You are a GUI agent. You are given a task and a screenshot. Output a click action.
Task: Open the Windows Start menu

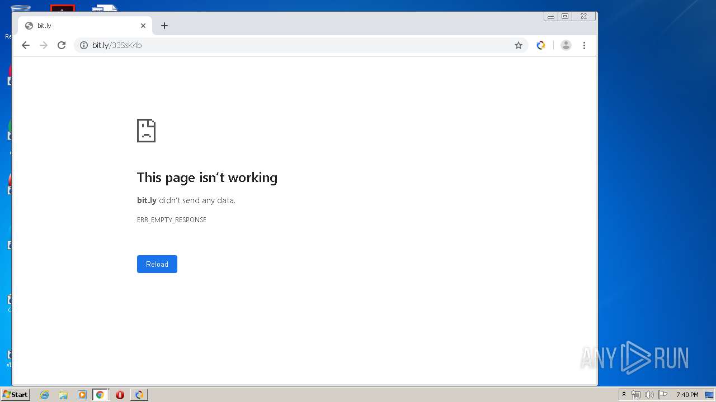click(x=15, y=395)
